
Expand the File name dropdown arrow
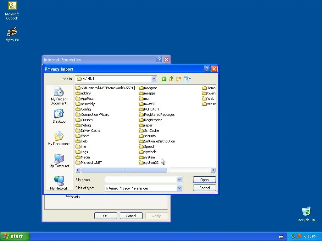[x=179, y=179]
